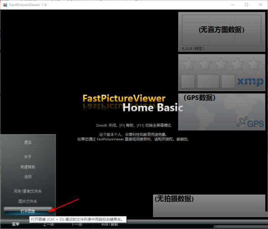Click the FastPictureViewer title bar app icon
Screen dimensions: 268x229
[5, 5]
